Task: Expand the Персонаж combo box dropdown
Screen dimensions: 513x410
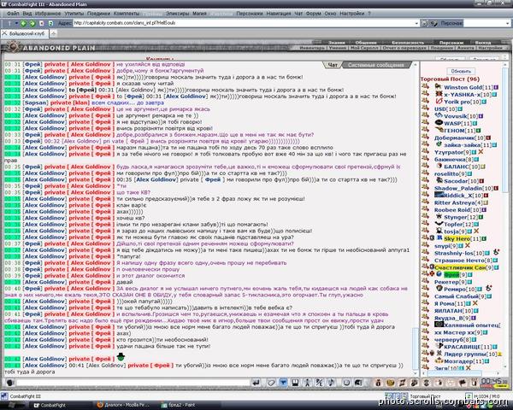Action: [x=507, y=23]
